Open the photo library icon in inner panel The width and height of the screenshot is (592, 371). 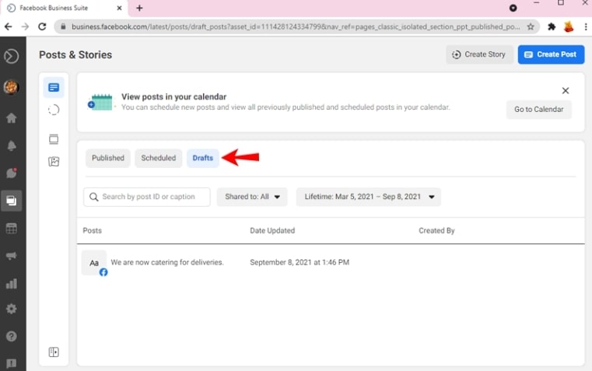click(54, 162)
